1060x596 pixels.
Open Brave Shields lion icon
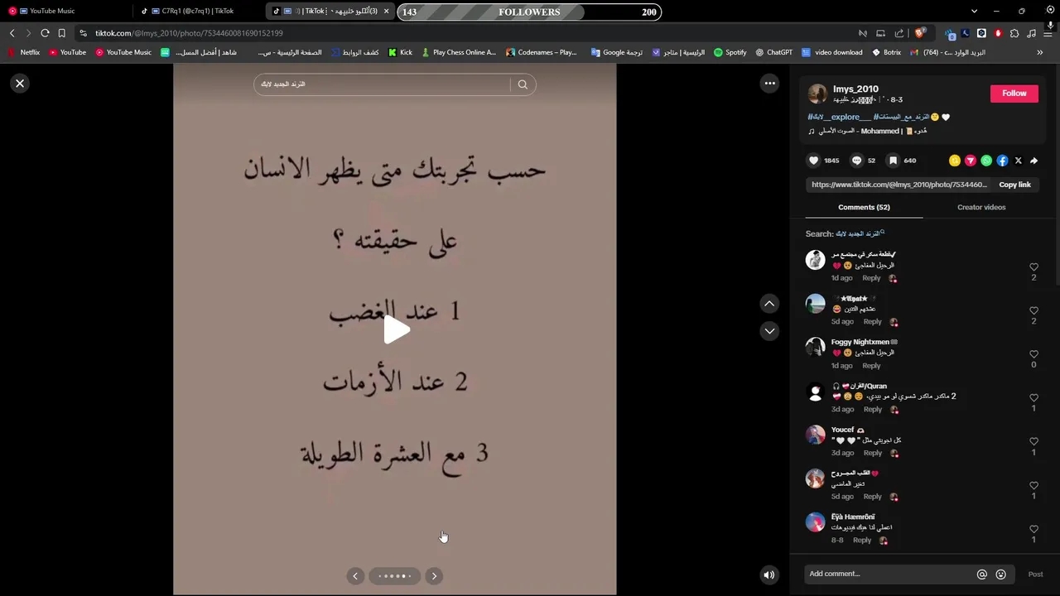(x=919, y=33)
